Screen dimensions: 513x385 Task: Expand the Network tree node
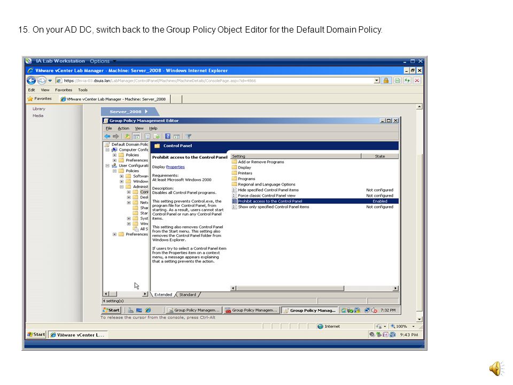(x=129, y=203)
